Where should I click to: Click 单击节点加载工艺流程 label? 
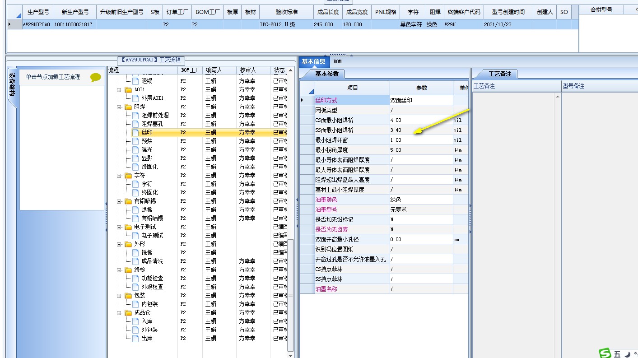point(53,77)
